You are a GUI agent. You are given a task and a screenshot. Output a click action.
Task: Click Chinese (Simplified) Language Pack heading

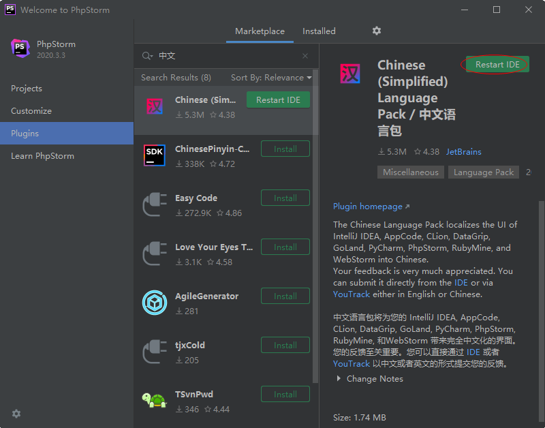(x=416, y=97)
